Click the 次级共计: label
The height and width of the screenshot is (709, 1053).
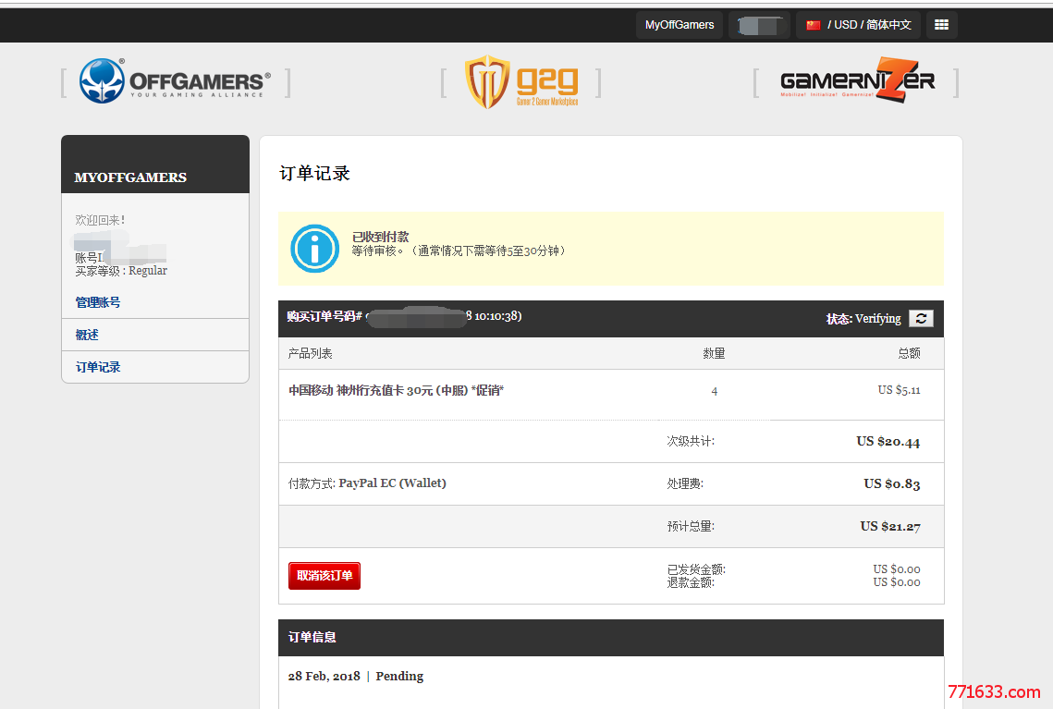pyautogui.click(x=691, y=441)
